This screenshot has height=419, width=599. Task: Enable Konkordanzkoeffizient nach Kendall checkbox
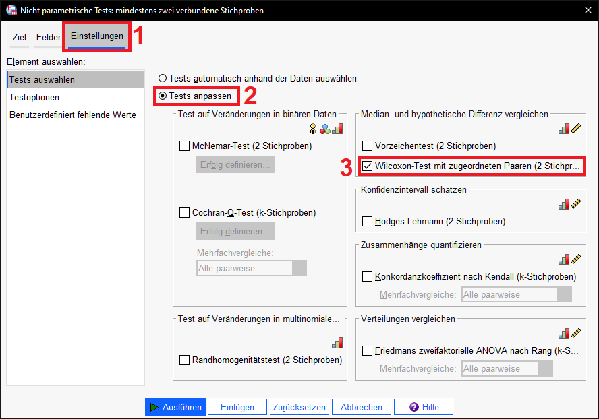coord(367,277)
